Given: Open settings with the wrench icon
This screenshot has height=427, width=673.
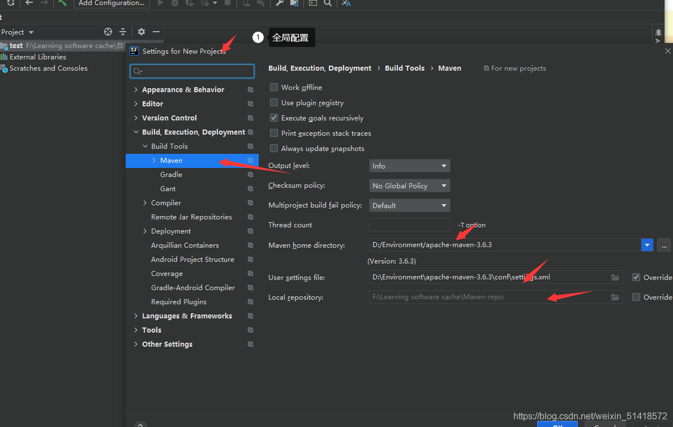Looking at the screenshot, I should coord(280,3).
